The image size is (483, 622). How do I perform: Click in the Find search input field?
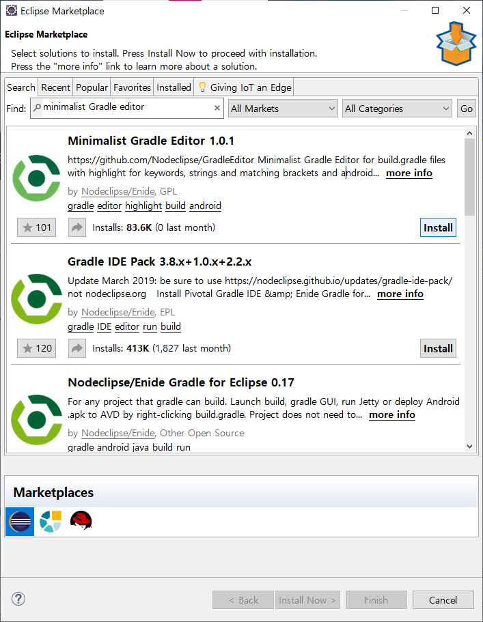[127, 108]
